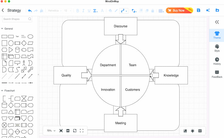Image resolution: width=224 pixels, height=138 pixels.
Task: Select the database cylinder in Flowchart
Action: pyautogui.click(x=4, y=105)
